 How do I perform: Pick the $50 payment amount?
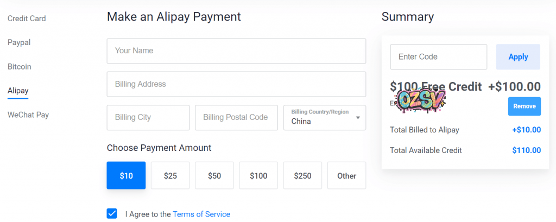pyautogui.click(x=214, y=175)
